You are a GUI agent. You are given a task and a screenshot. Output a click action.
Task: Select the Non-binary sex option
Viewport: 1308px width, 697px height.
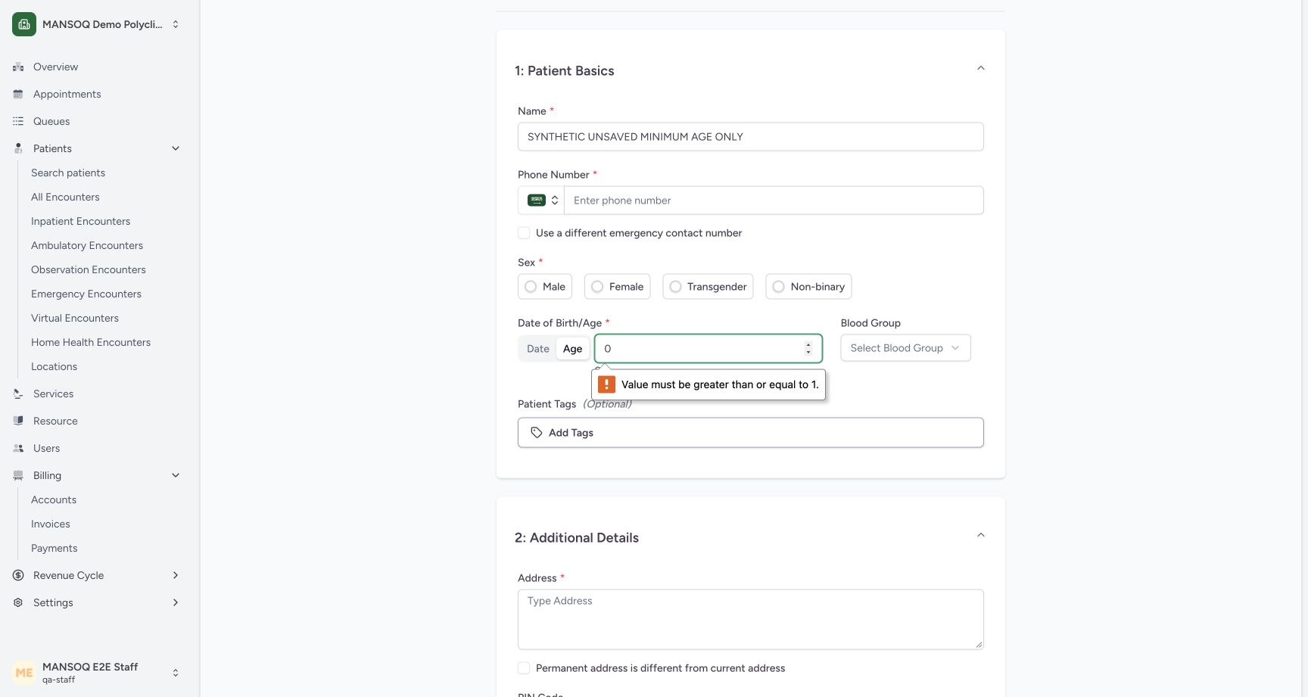point(808,287)
